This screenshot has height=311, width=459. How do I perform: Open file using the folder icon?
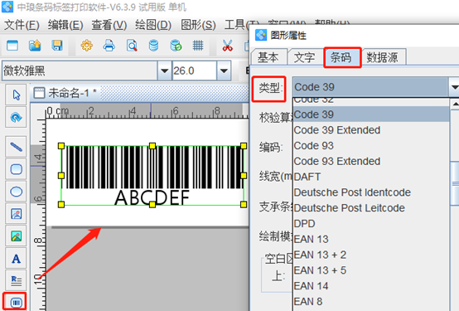pyautogui.click(x=35, y=46)
